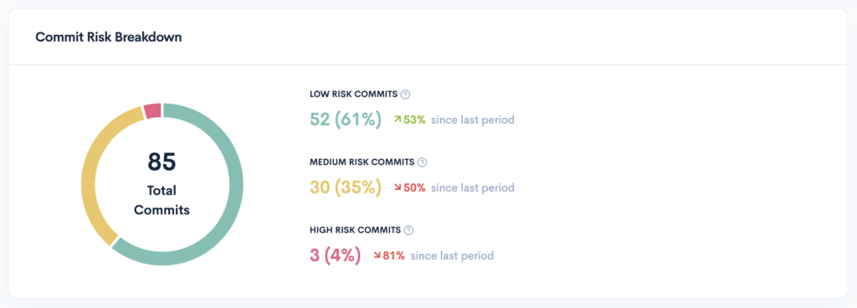Screen dimensions: 857x308
Task: Click 'since last period' next to 81%
Action: click(x=452, y=255)
